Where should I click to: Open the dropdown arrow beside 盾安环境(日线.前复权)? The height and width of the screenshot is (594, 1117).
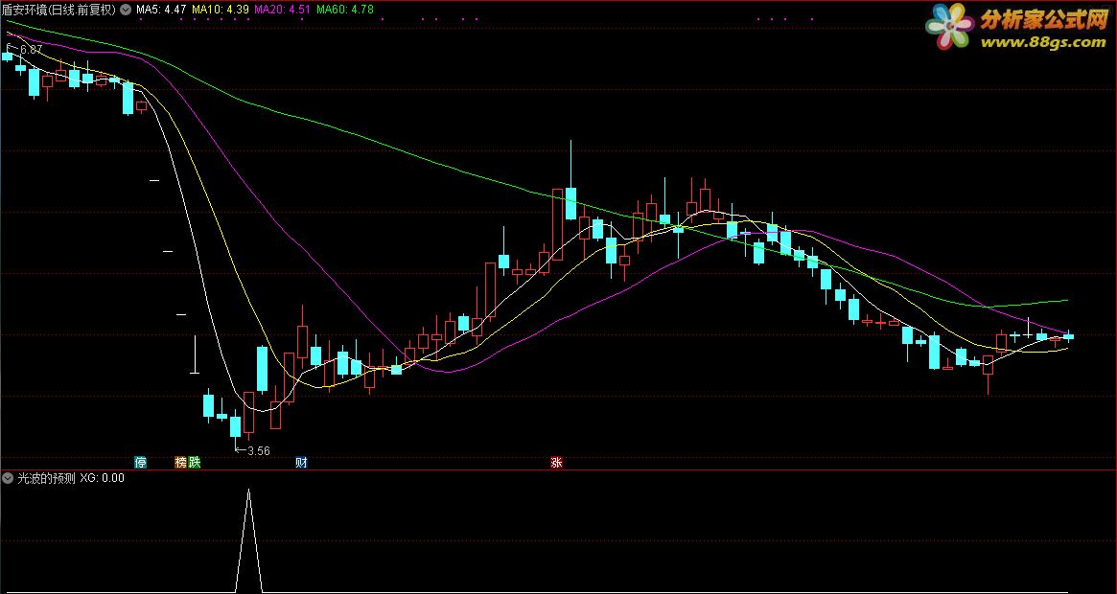tap(127, 10)
